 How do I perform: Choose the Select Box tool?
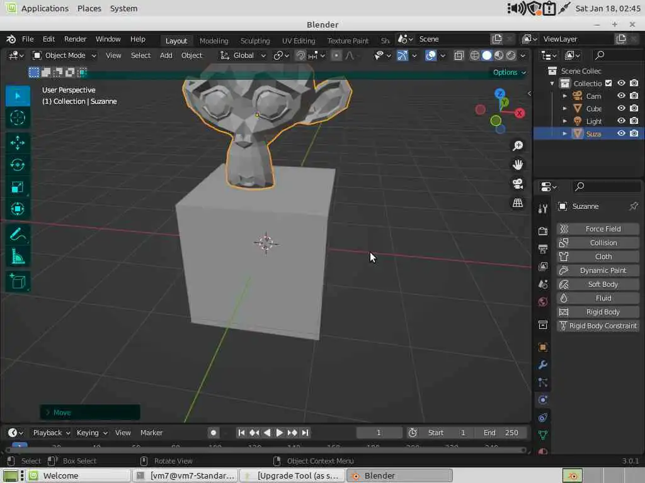click(17, 96)
